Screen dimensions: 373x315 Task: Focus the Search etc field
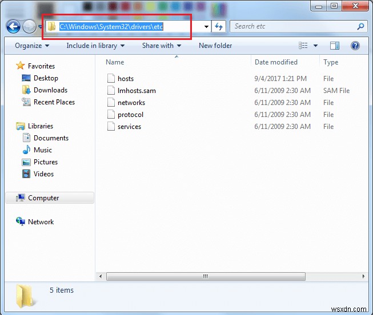[298, 26]
